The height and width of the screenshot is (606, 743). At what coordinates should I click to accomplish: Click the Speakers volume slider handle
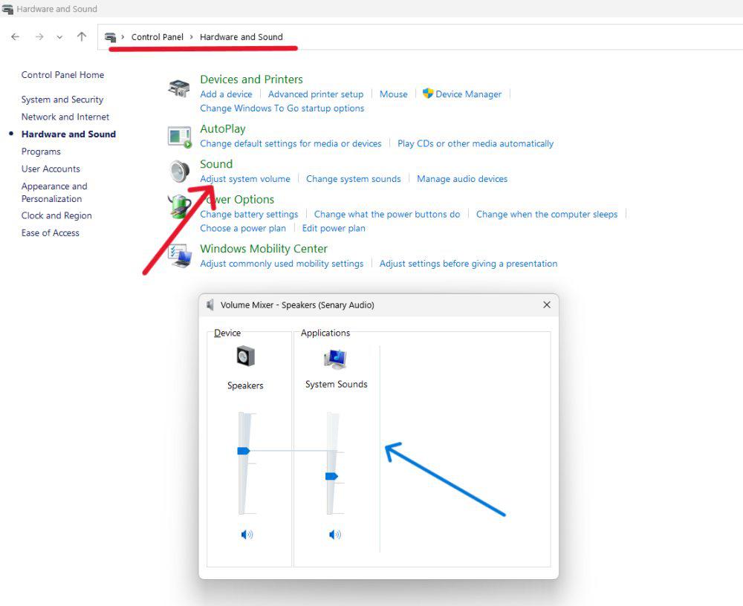click(244, 451)
